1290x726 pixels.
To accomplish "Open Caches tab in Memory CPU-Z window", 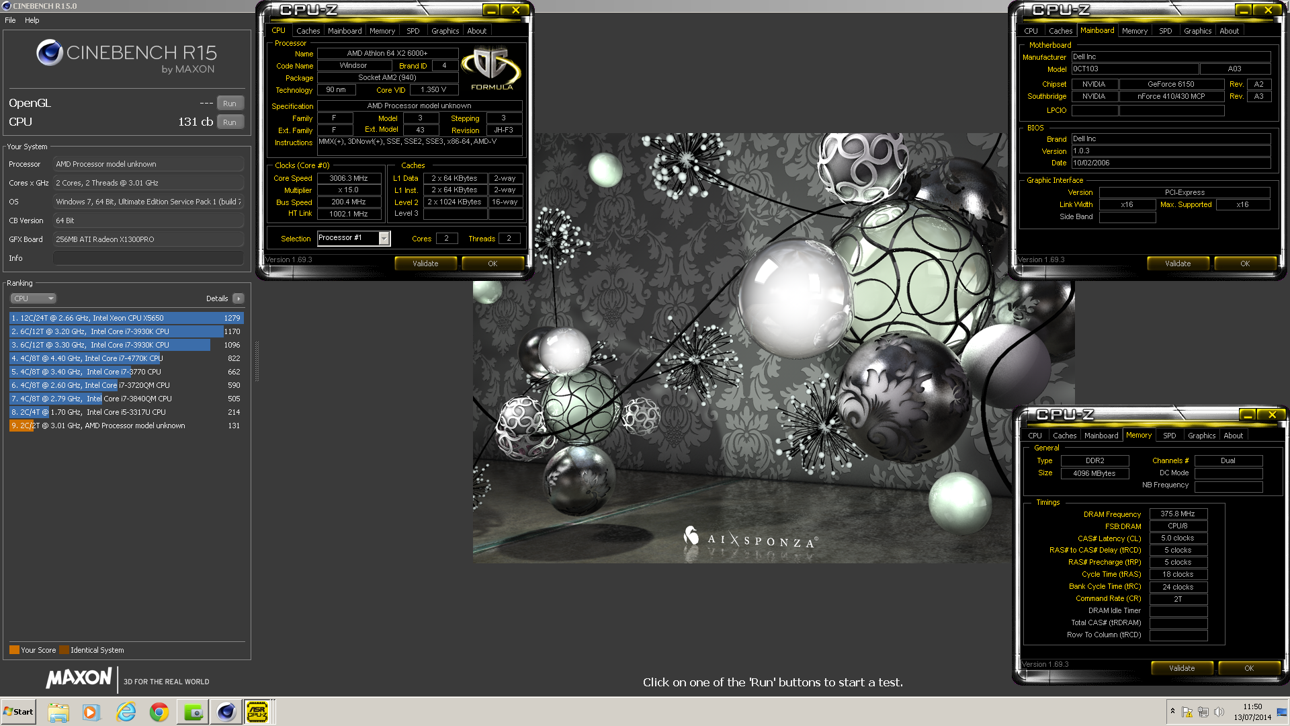I will (1064, 436).
